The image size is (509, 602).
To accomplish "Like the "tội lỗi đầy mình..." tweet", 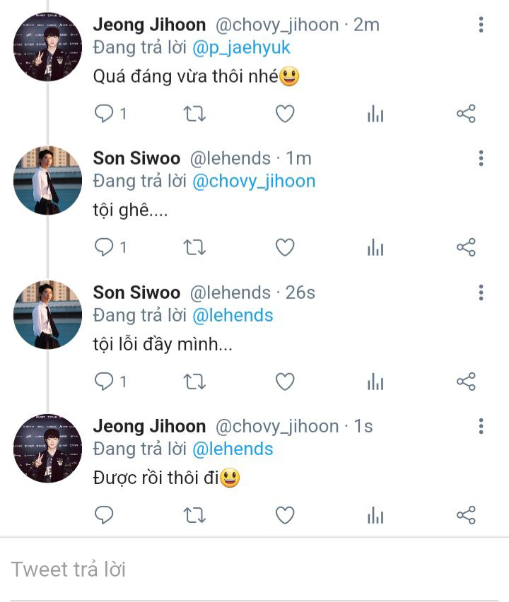I will point(285,382).
